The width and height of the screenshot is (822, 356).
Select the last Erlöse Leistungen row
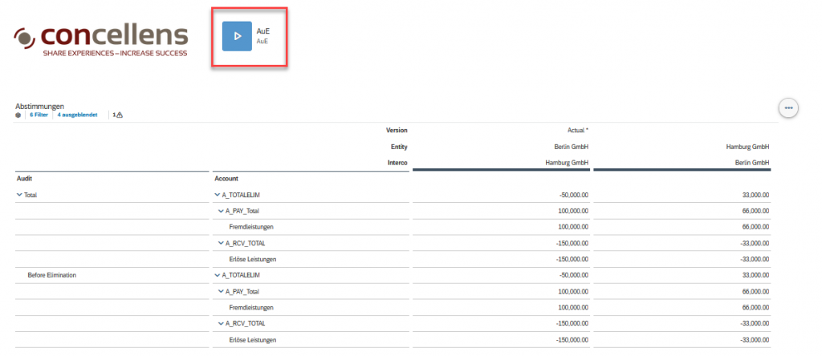pyautogui.click(x=253, y=340)
